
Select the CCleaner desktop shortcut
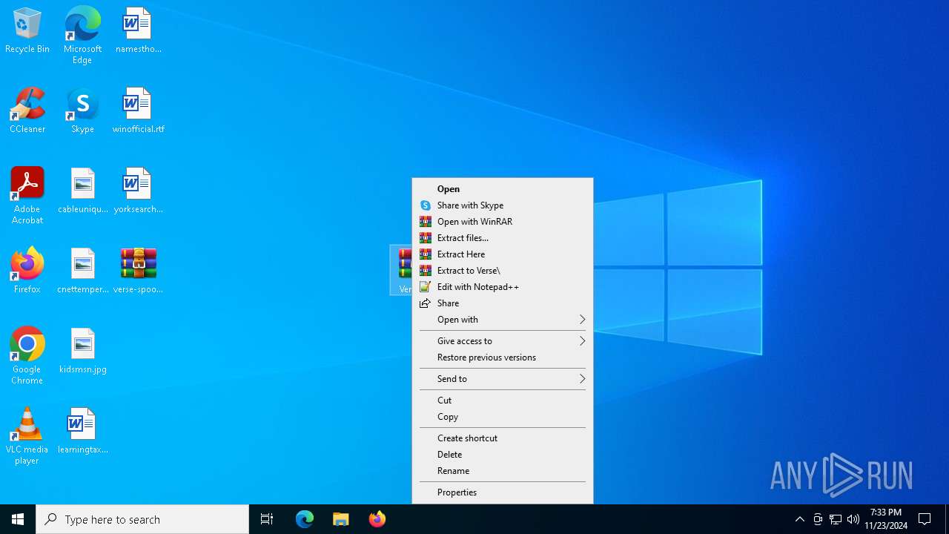coord(27,111)
